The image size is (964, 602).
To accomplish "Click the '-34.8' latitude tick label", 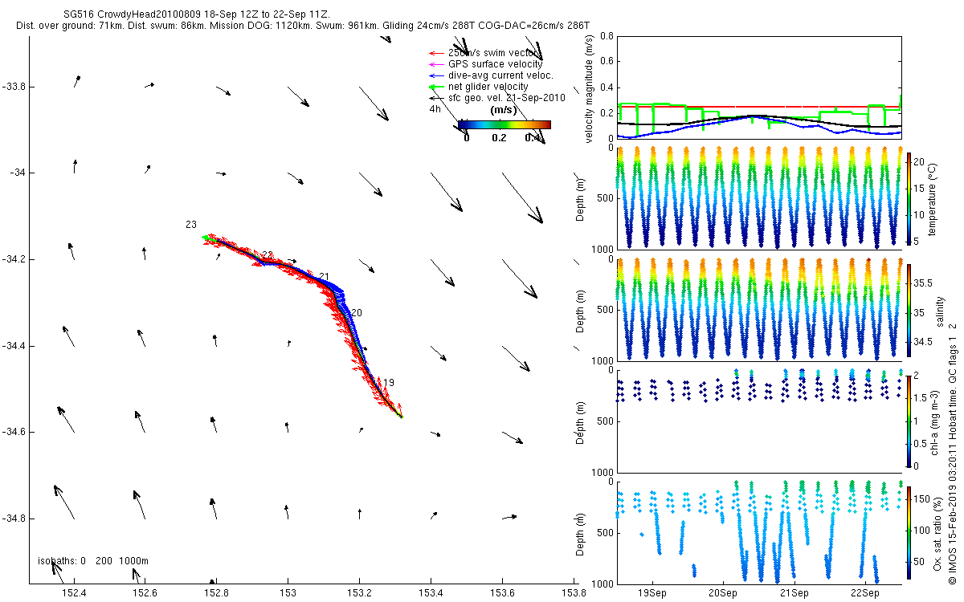I will [13, 519].
